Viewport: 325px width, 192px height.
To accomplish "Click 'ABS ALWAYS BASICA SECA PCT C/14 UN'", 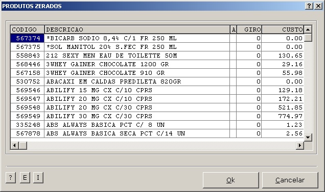I will coord(115,134).
